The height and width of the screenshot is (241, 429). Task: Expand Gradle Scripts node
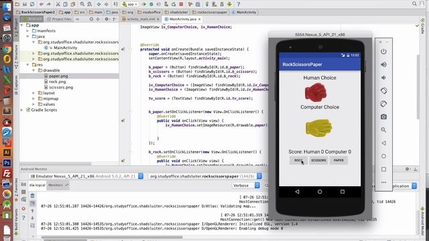tap(21, 110)
